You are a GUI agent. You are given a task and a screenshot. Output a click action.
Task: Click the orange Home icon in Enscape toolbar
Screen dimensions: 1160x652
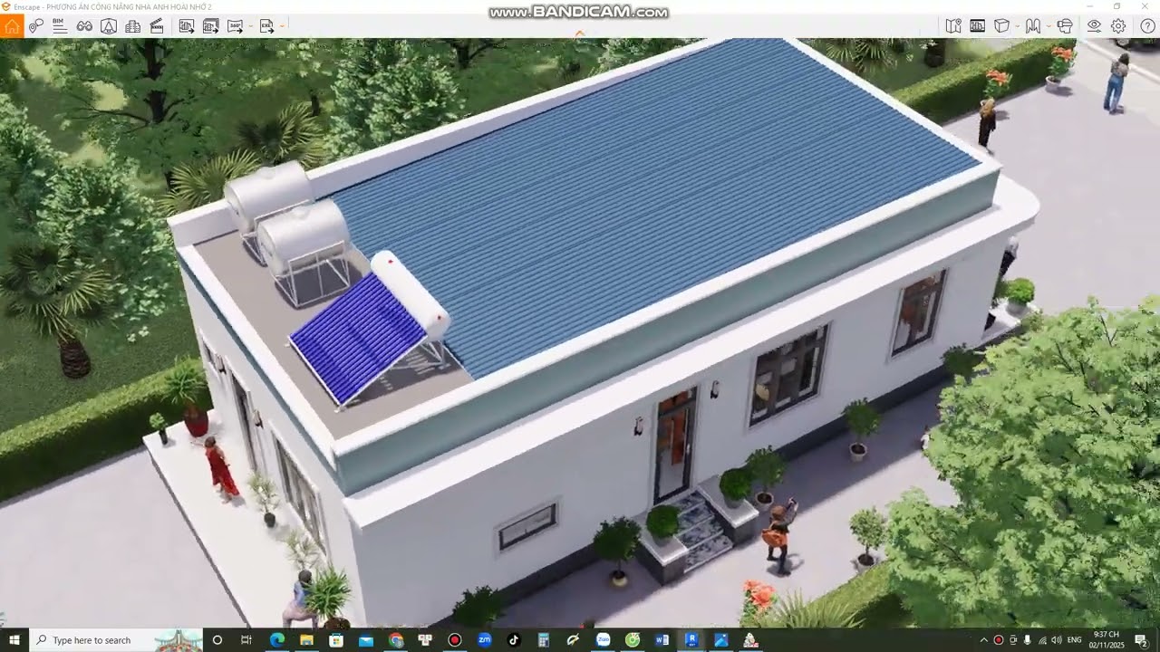coord(12,26)
